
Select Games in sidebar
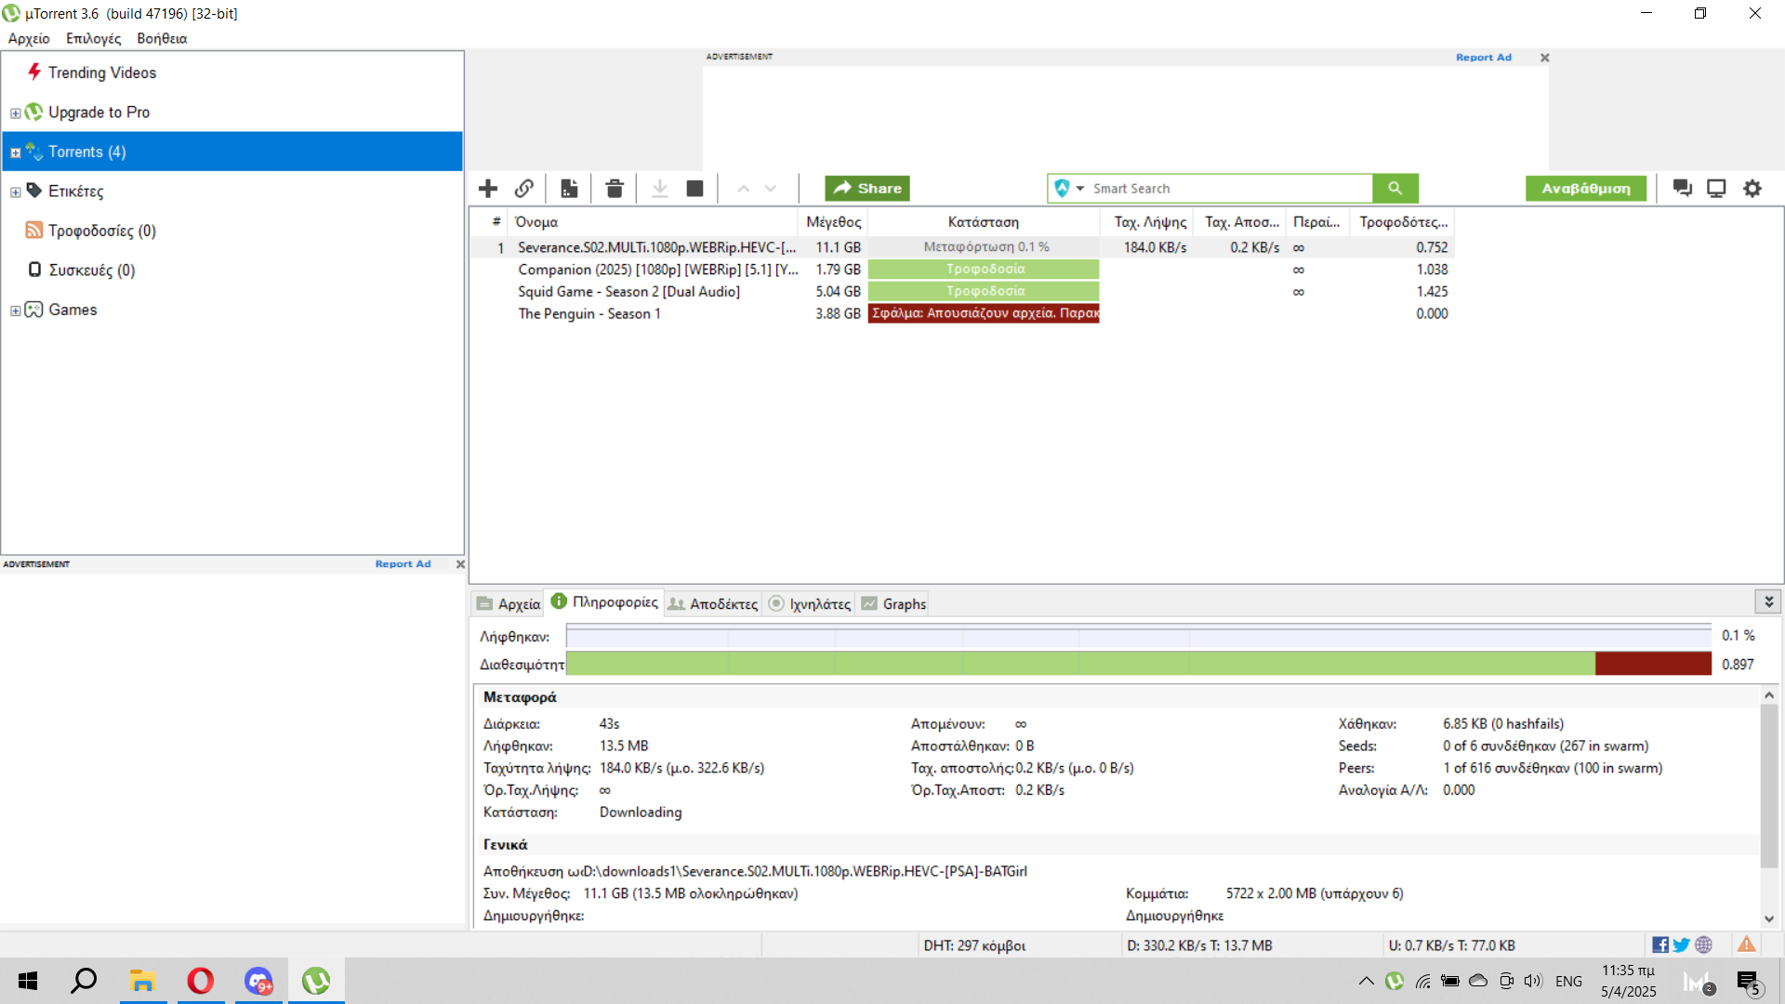73,310
